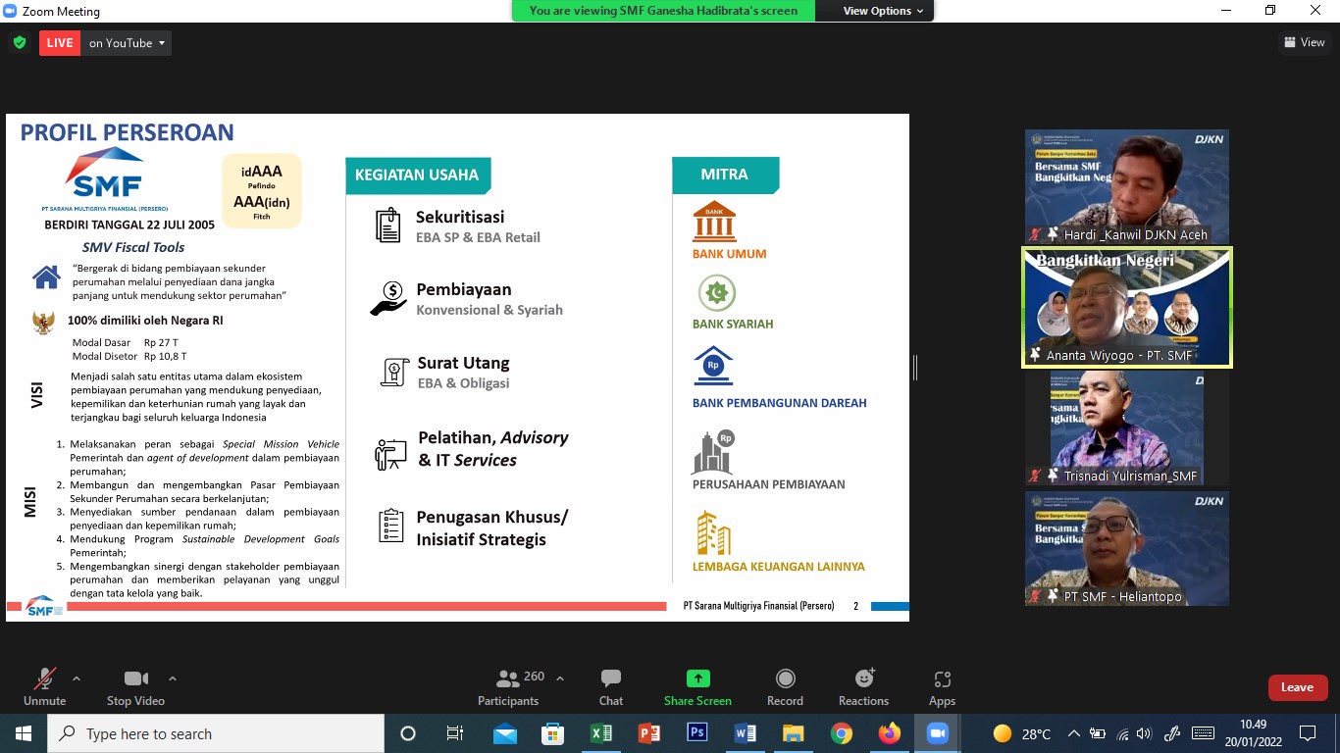Stop Video camera toggle
The width and height of the screenshot is (1340, 753).
135,687
